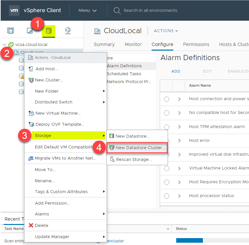Viewport: 249px width, 245px height.
Task: Switch to the Permissions tab
Action: point(196,44)
